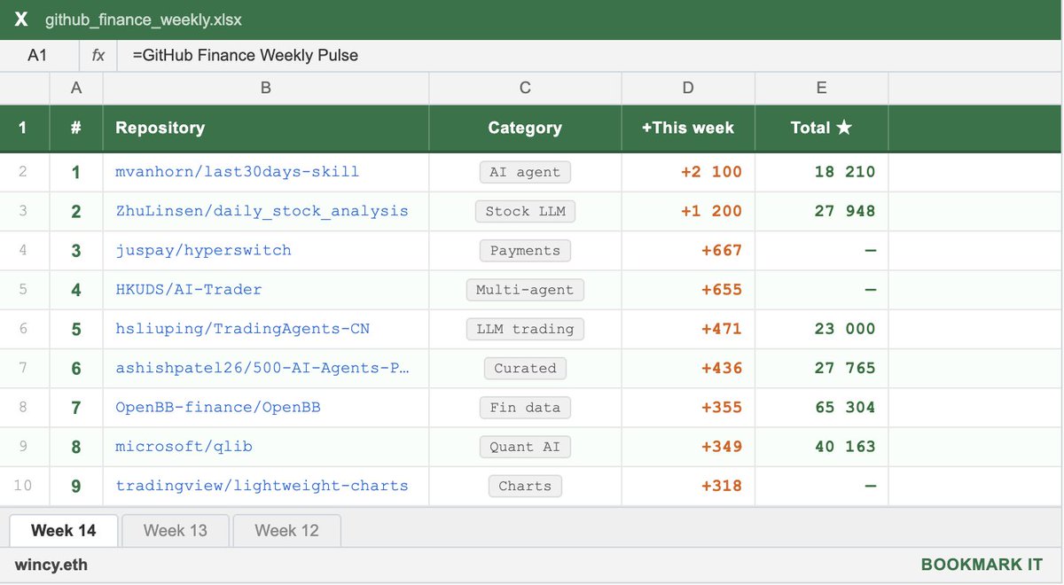Select the 65 304 total stars cell
The height and width of the screenshot is (585, 1064).
822,407
